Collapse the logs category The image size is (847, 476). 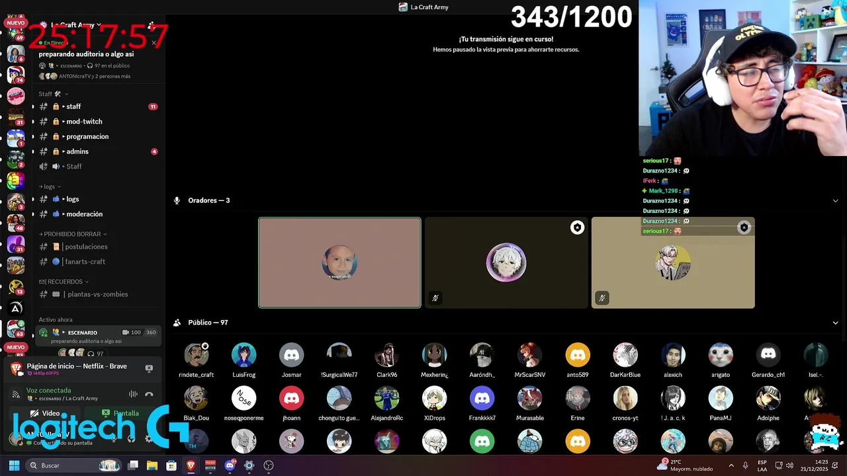[50, 186]
